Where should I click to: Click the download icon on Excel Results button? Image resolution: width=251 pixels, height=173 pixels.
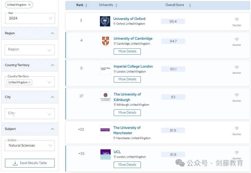click(15, 163)
